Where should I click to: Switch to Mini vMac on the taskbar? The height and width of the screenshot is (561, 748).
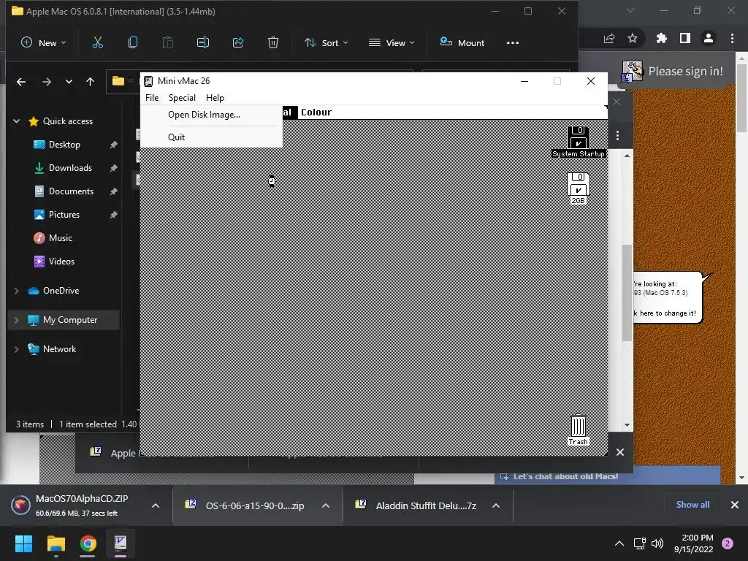(121, 543)
